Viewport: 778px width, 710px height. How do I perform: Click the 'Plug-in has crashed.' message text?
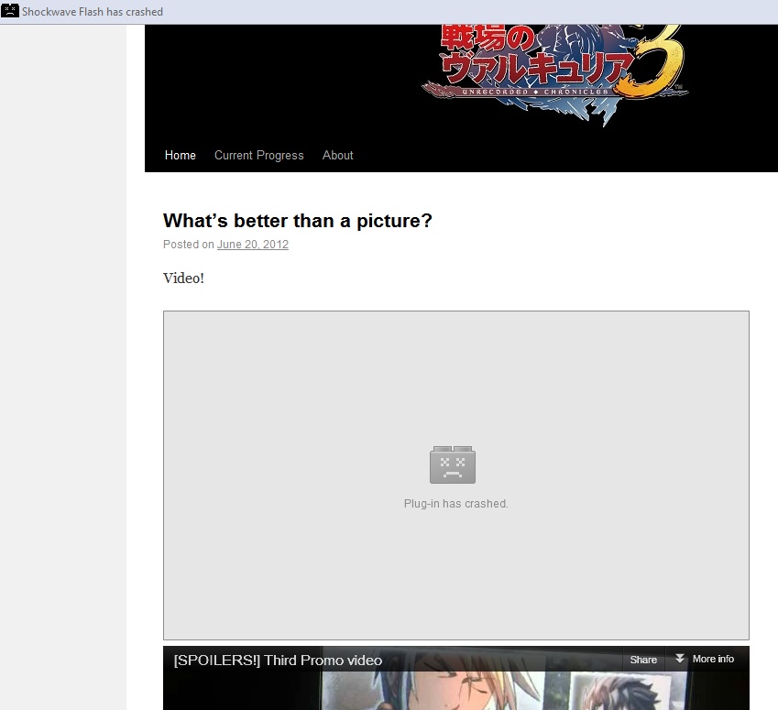[x=456, y=504]
